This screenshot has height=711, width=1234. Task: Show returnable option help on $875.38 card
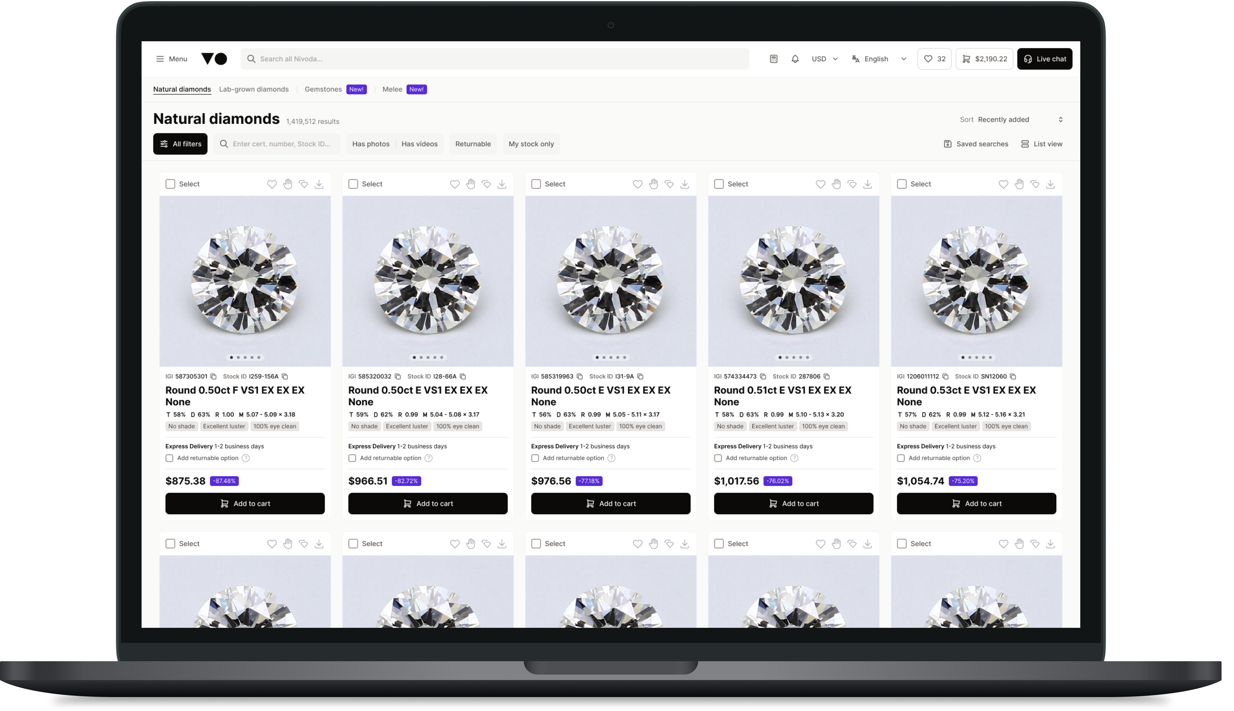246,458
